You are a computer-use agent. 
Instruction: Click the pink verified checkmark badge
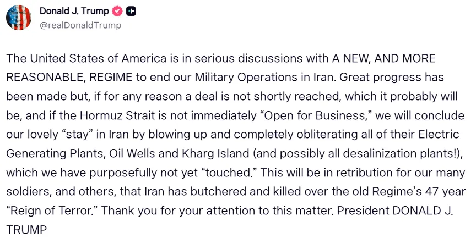coord(118,12)
